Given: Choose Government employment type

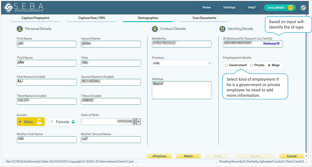Looking at the screenshot, I should (236, 65).
